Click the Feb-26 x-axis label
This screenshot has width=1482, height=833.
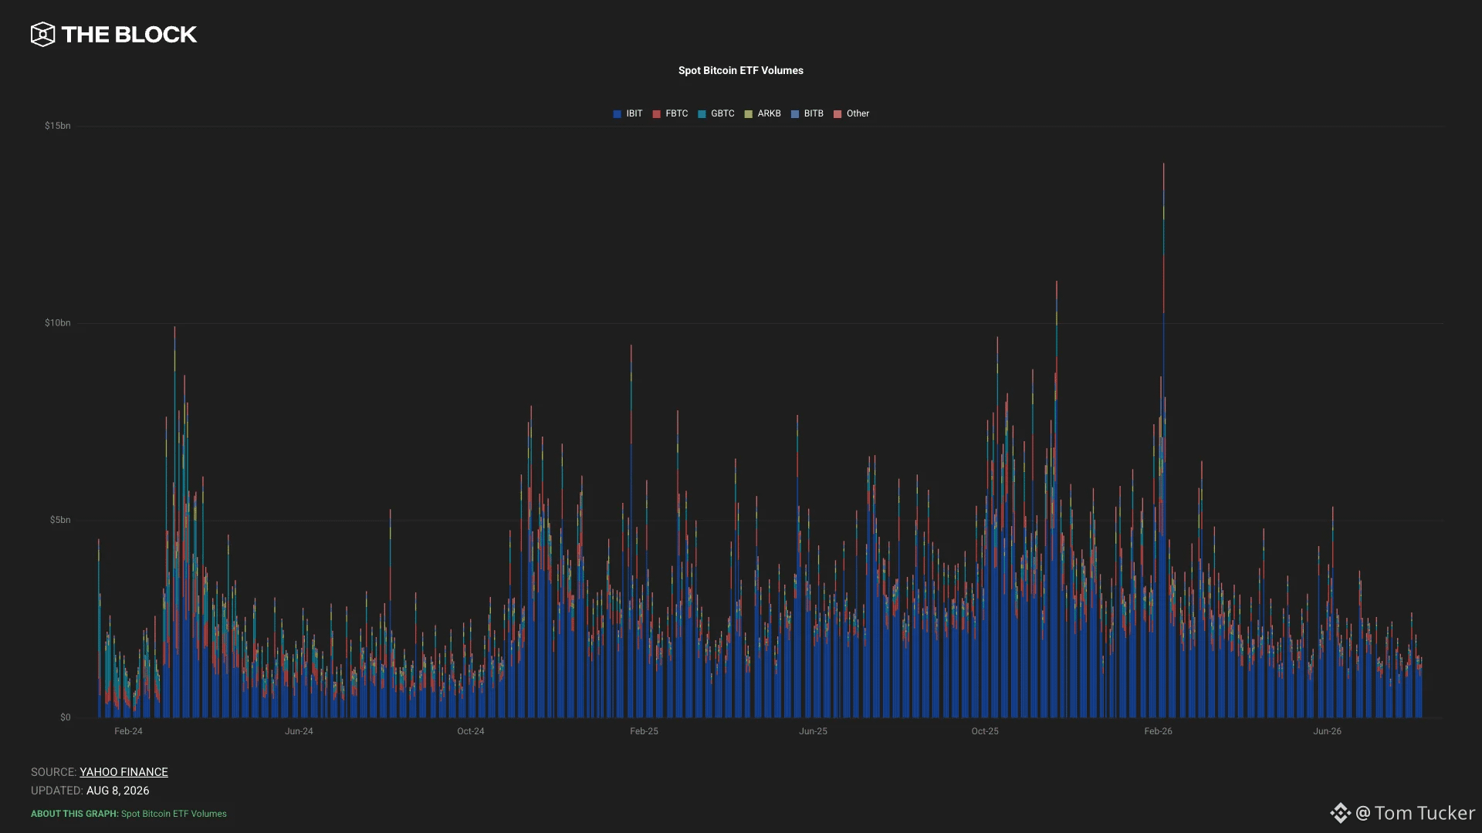coord(1158,731)
